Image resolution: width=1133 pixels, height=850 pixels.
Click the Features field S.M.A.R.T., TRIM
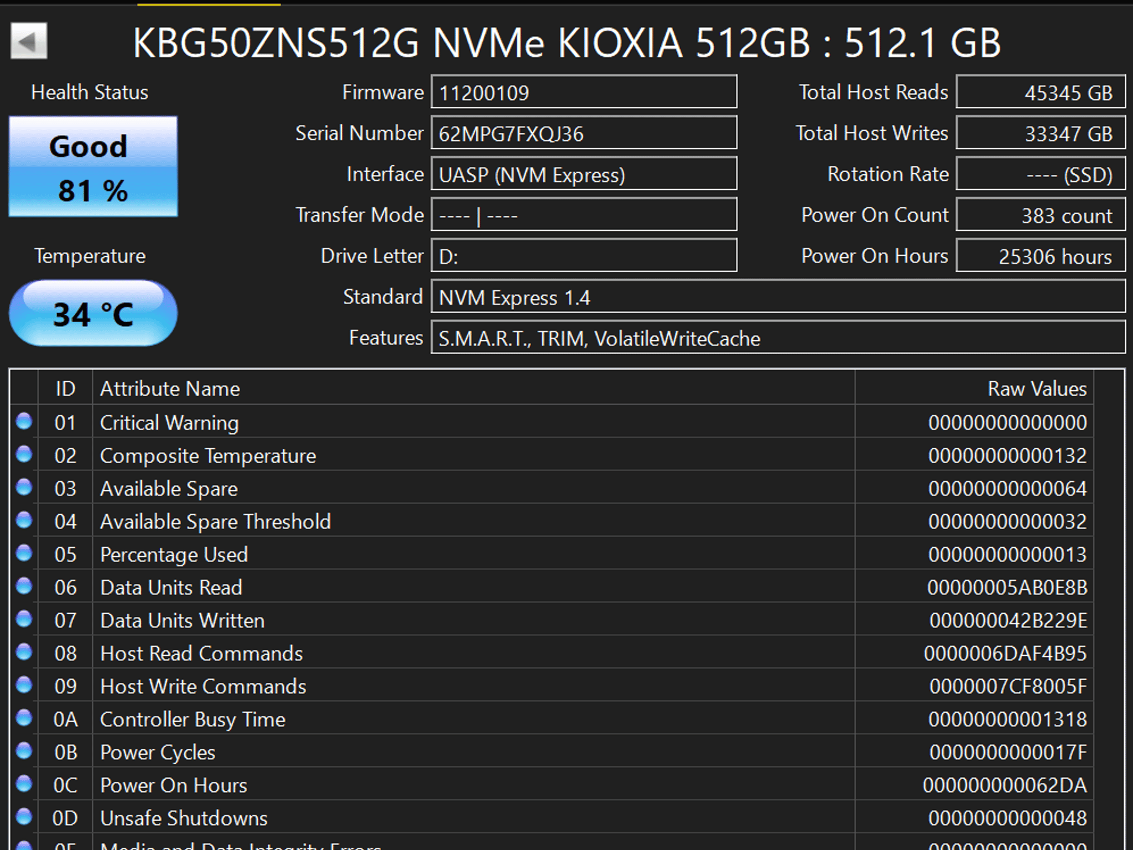pyautogui.click(x=778, y=338)
